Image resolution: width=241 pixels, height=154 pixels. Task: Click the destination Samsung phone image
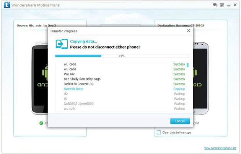tap(201, 79)
